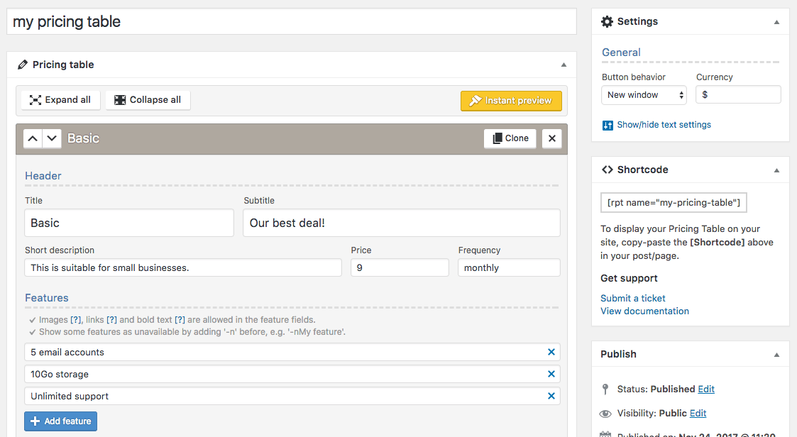The width and height of the screenshot is (797, 437).
Task: Click the visibility eye icon
Action: (605, 414)
